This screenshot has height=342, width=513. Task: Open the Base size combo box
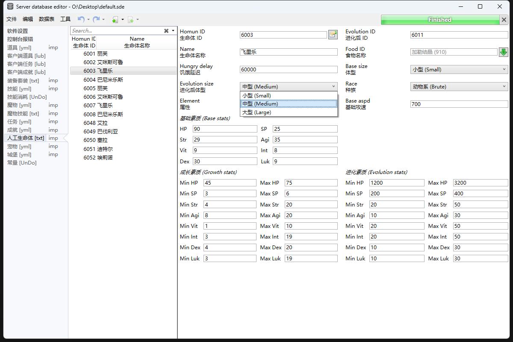click(x=459, y=69)
